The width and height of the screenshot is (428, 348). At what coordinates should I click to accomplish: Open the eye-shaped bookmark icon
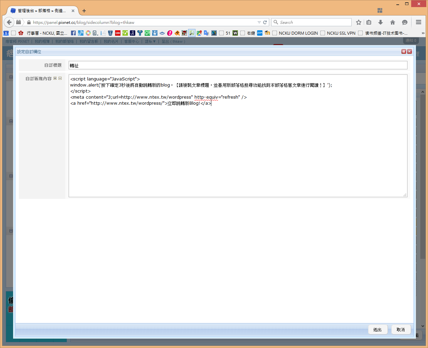coord(162,33)
